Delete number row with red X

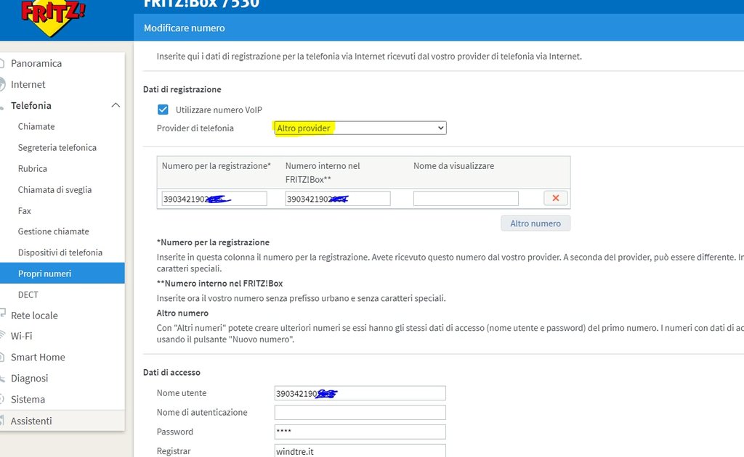[556, 198]
